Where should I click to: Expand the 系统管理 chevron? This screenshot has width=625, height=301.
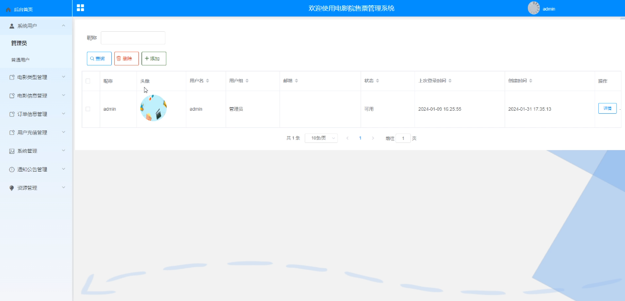(63, 150)
